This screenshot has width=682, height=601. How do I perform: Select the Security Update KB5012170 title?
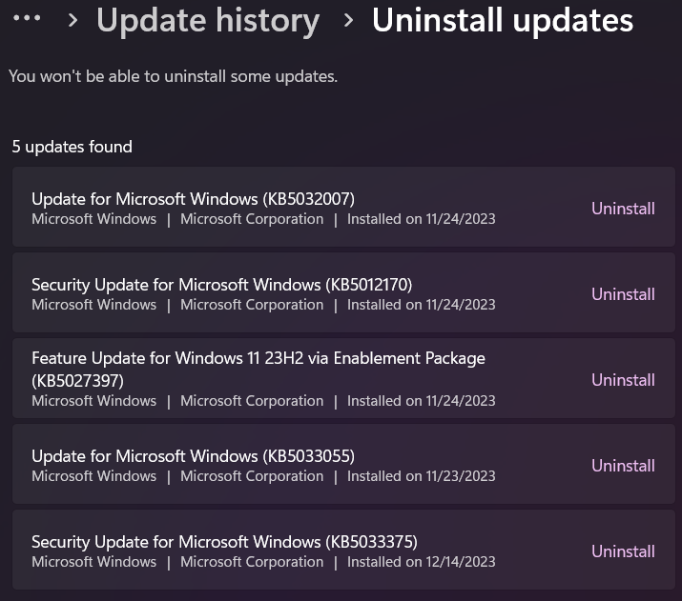[221, 285]
